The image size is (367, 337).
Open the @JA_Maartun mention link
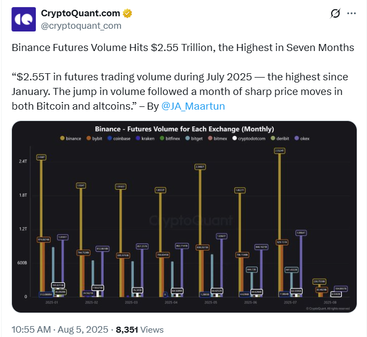(193, 106)
